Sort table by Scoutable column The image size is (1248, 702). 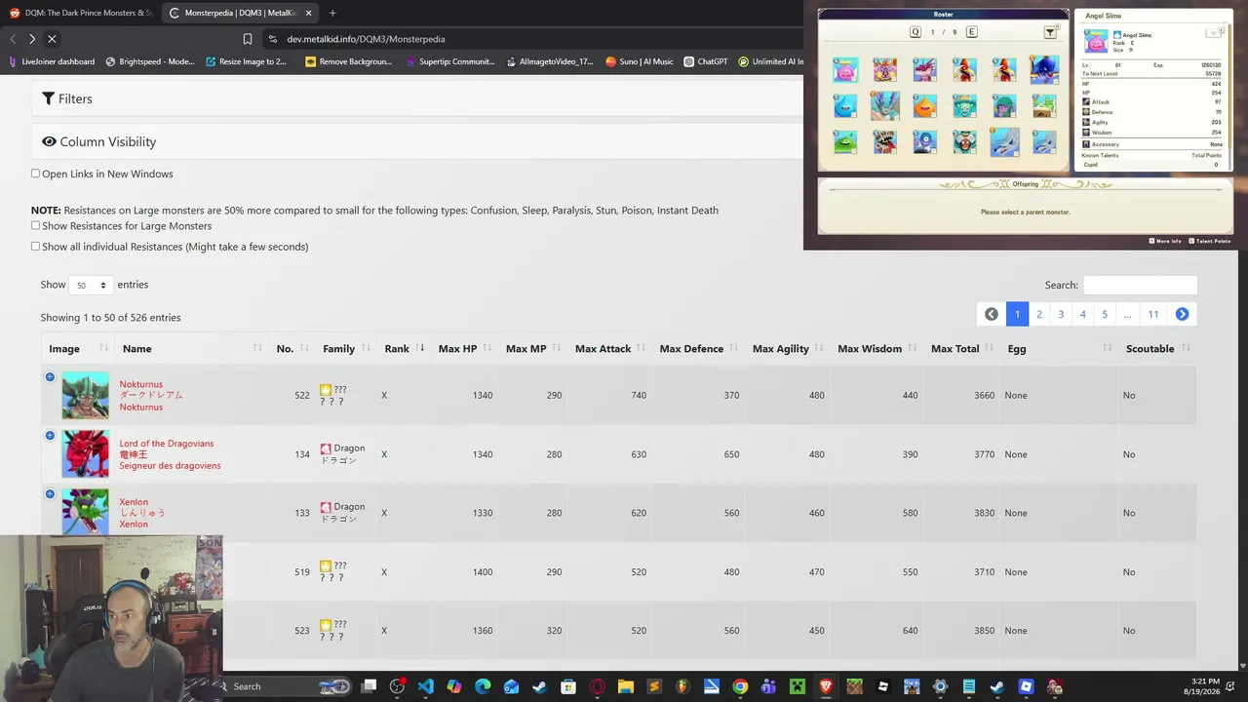(1157, 348)
